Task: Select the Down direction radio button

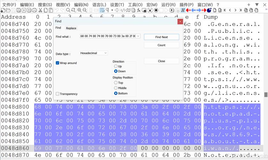Action: coord(116,71)
